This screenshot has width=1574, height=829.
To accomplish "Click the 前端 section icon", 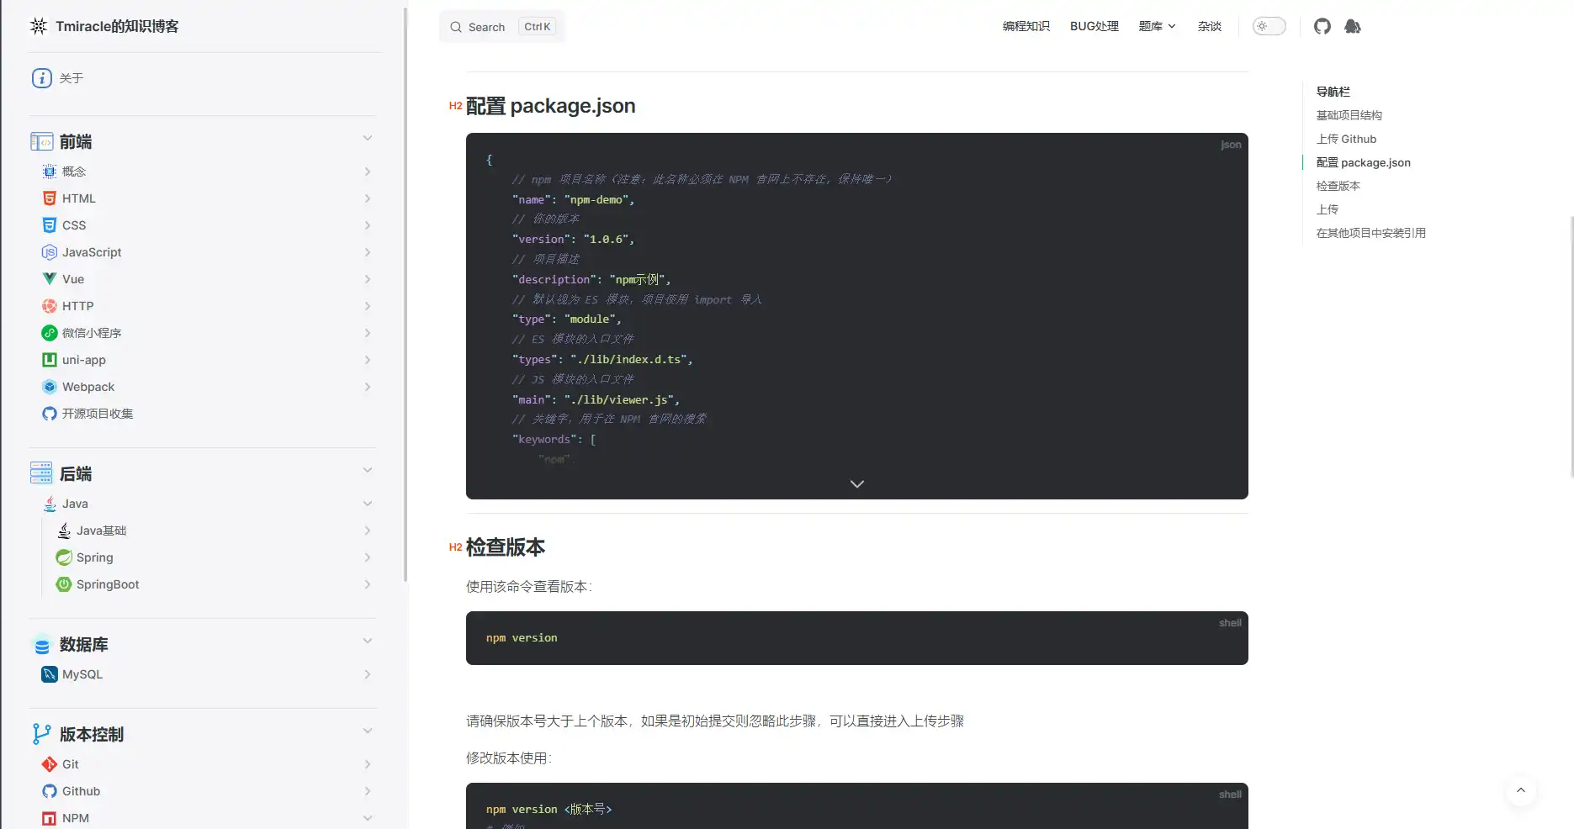I will coord(42,142).
